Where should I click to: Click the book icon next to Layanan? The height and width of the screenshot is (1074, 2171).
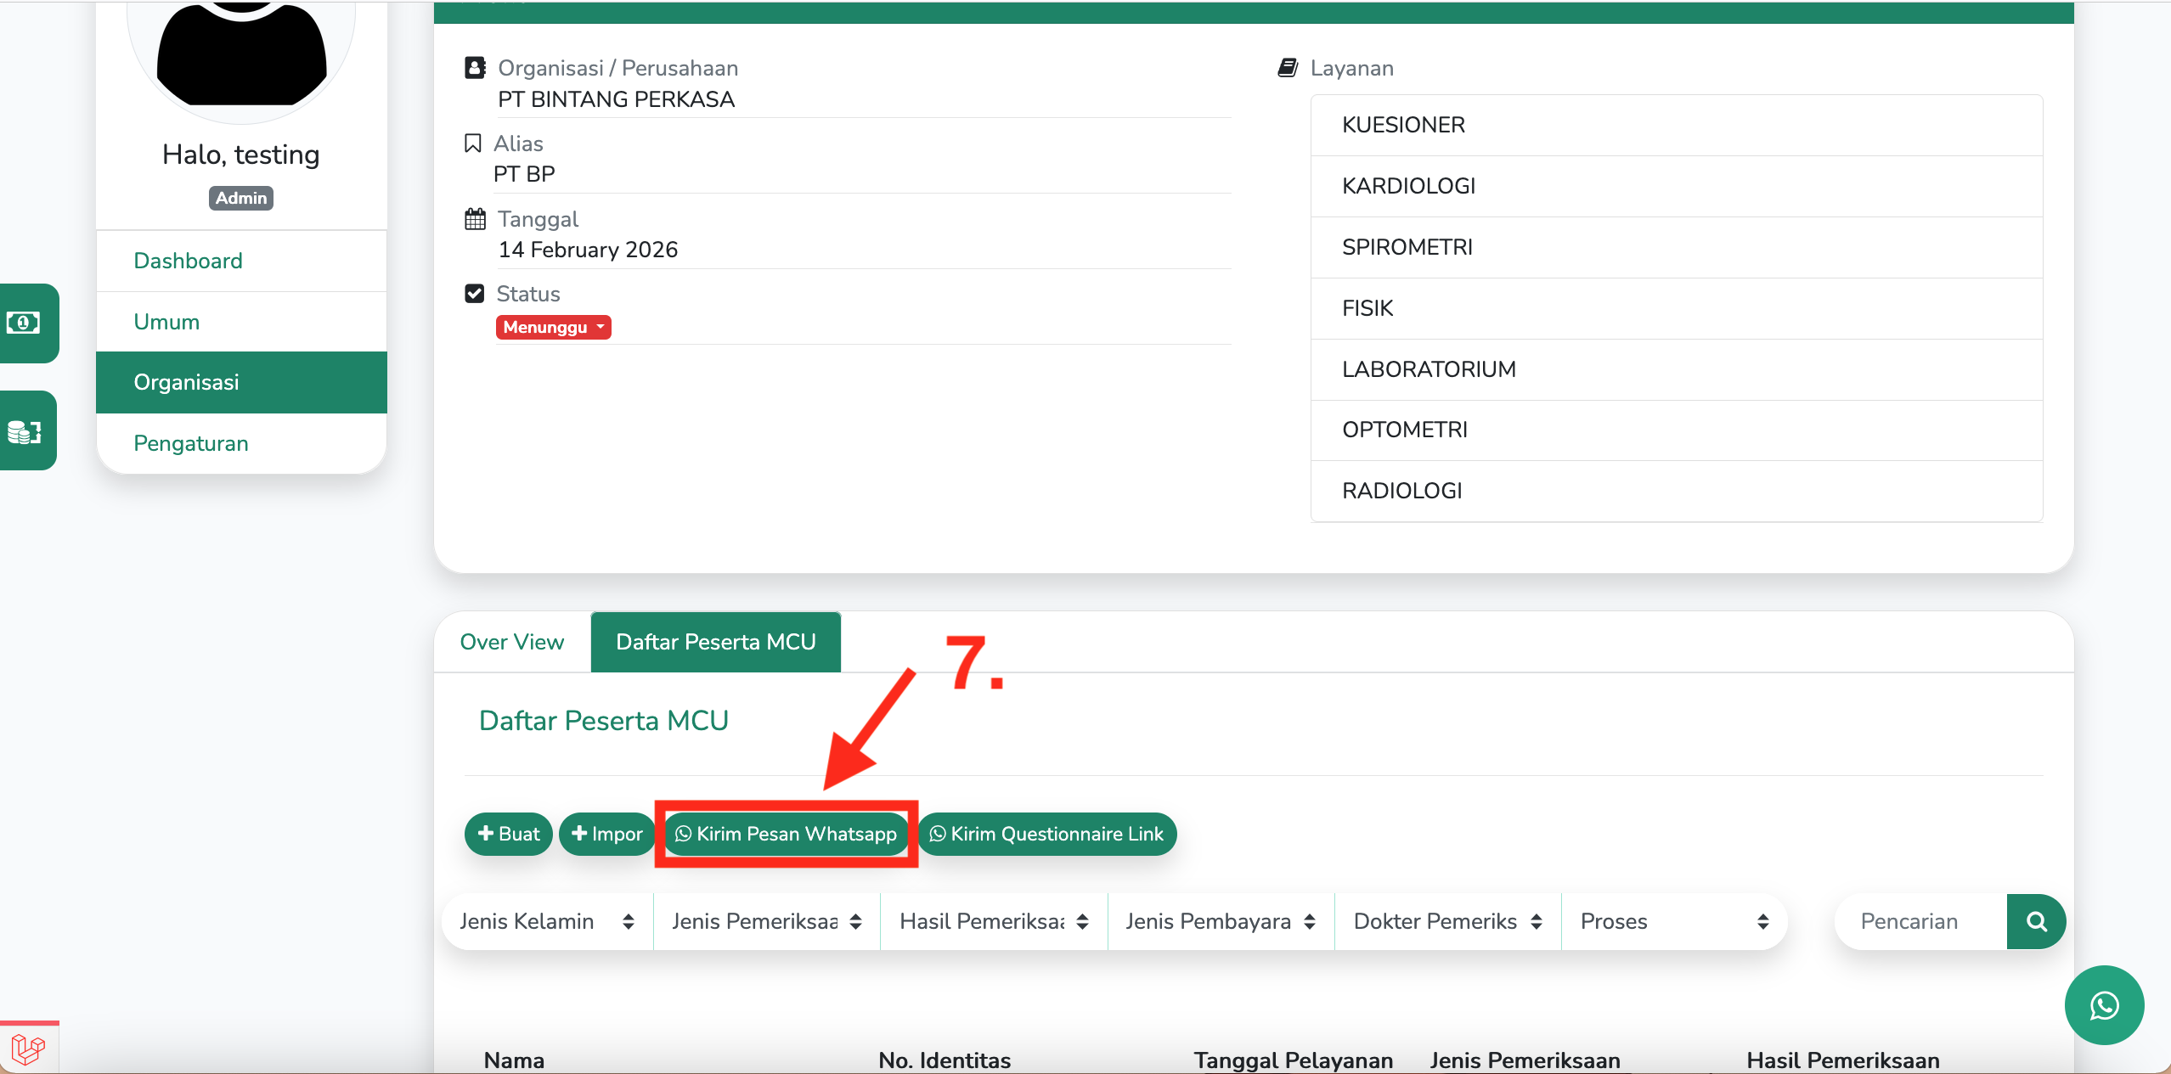click(1288, 68)
